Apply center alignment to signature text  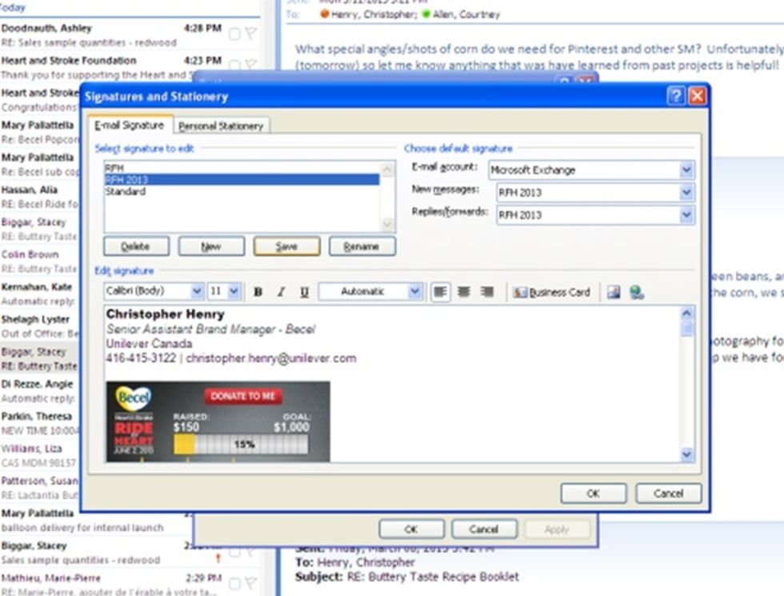pyautogui.click(x=464, y=292)
